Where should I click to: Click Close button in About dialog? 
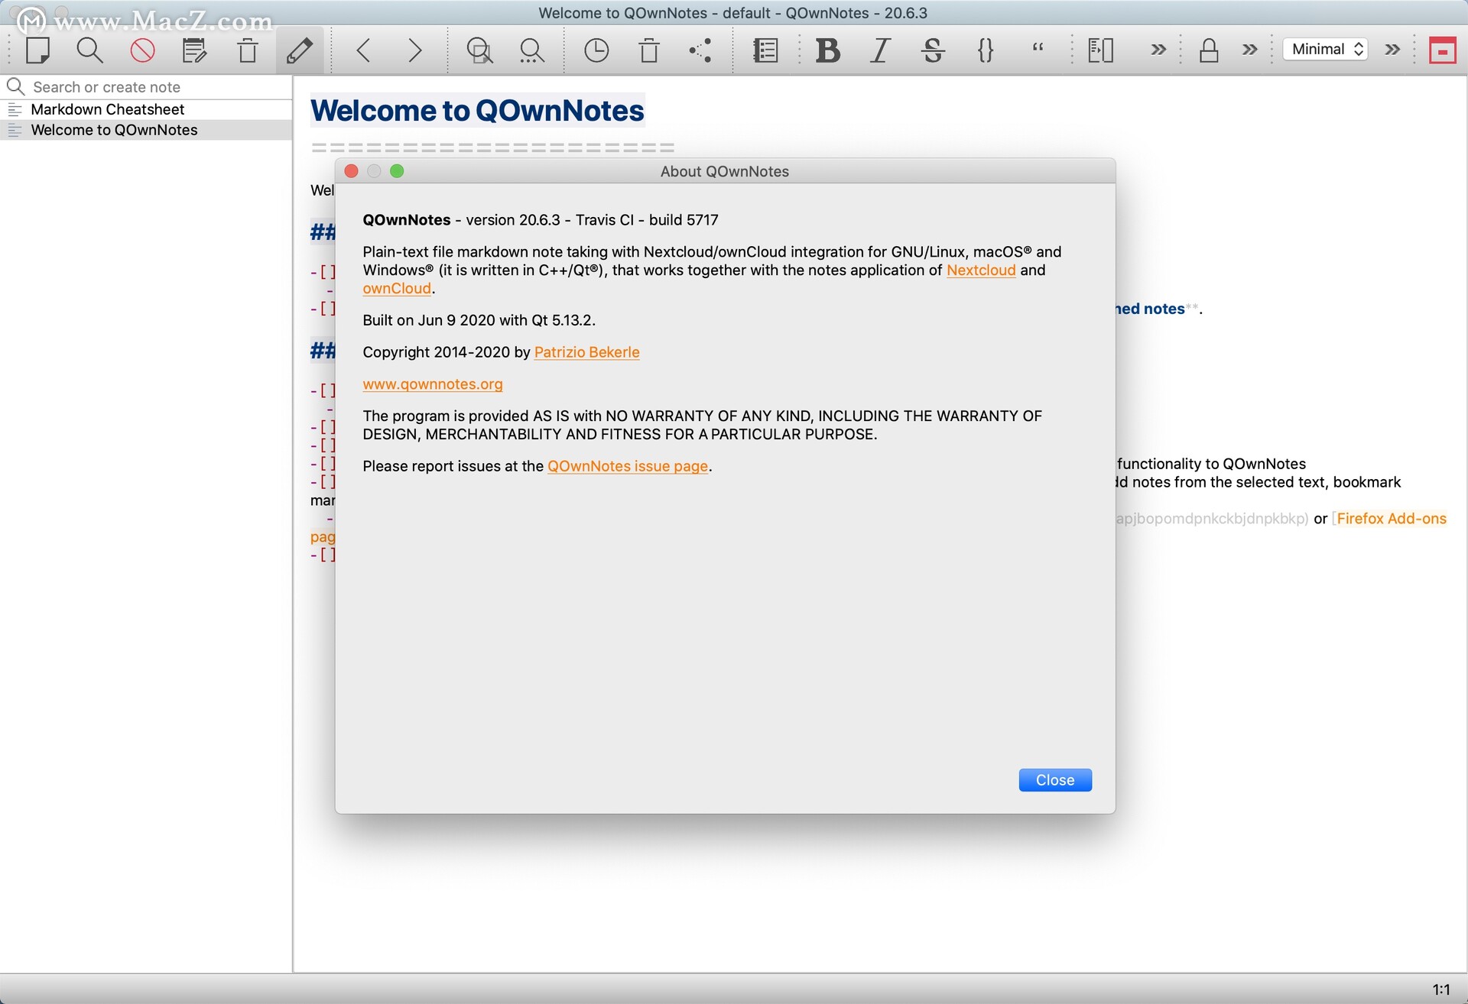[x=1055, y=779]
